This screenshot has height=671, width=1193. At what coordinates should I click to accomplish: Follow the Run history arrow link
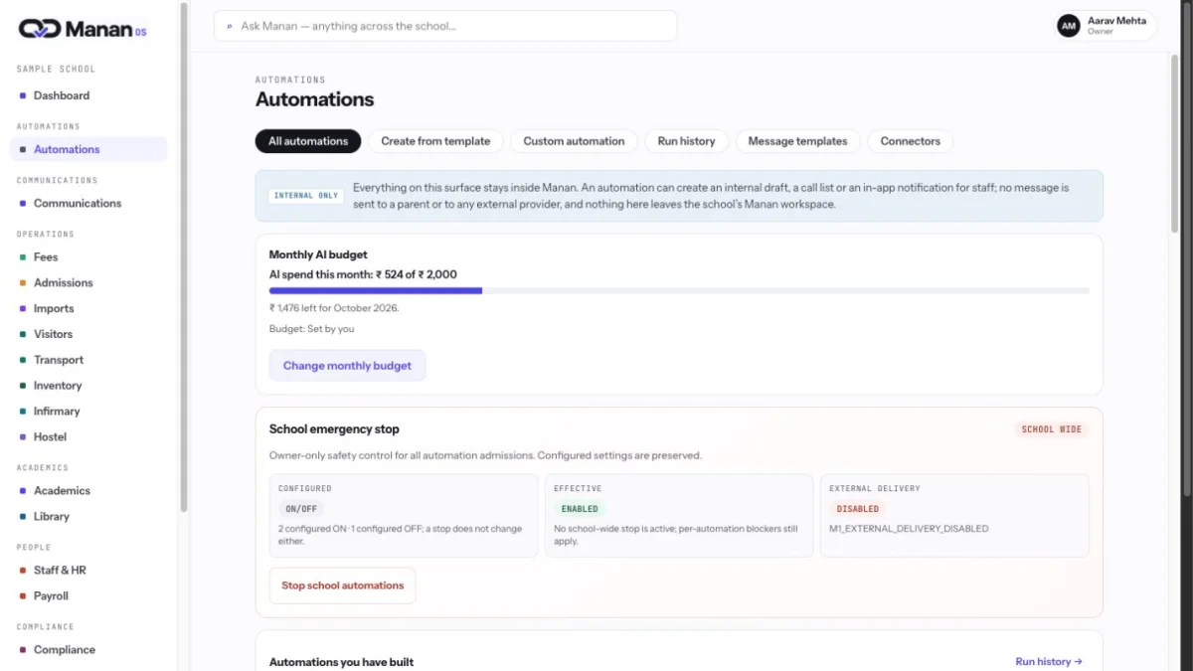1049,662
